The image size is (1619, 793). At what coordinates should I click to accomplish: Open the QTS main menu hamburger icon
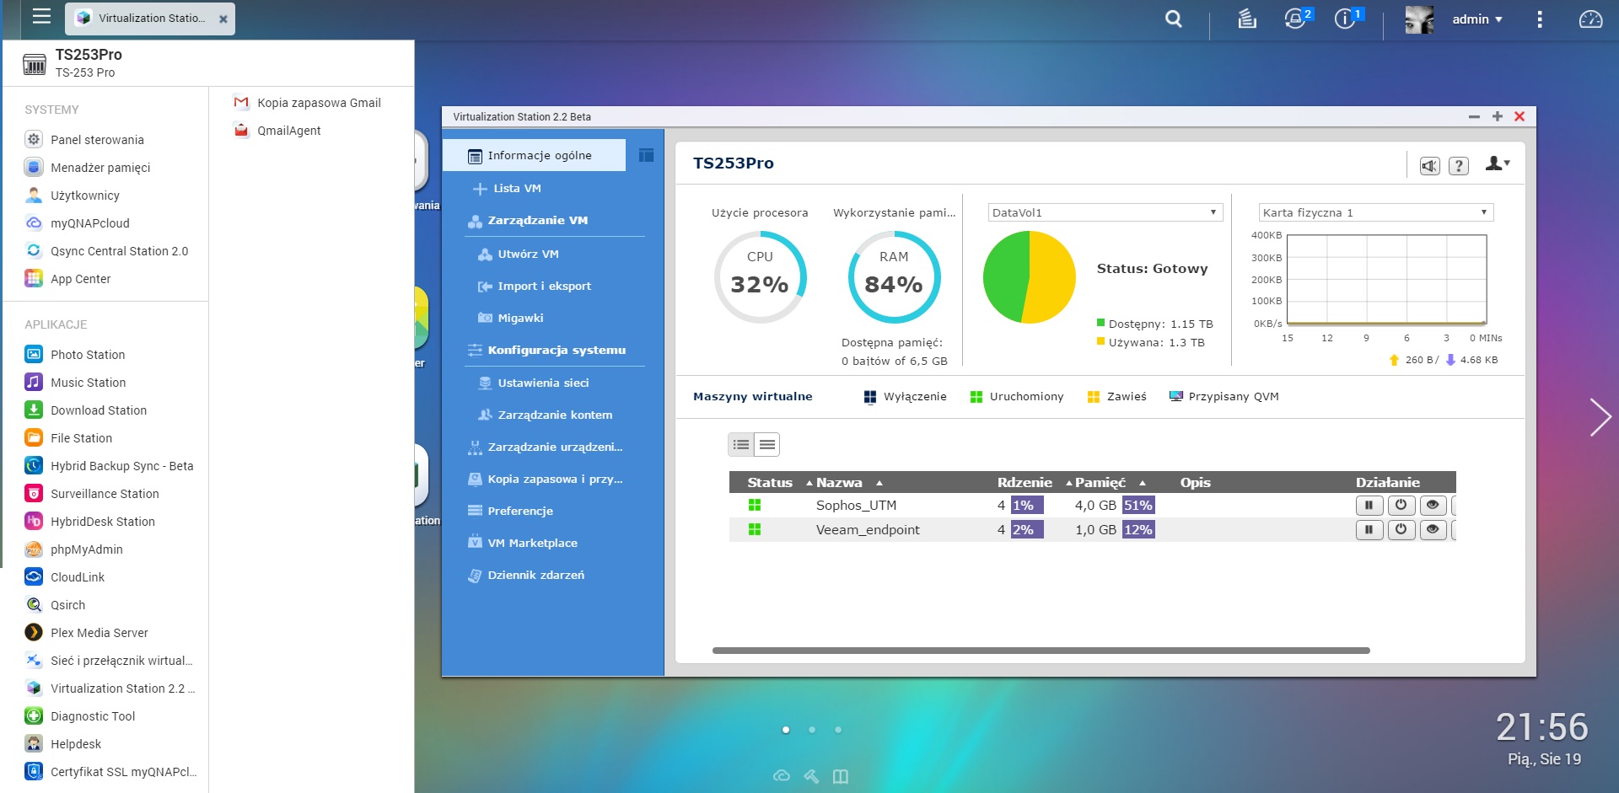[41, 17]
